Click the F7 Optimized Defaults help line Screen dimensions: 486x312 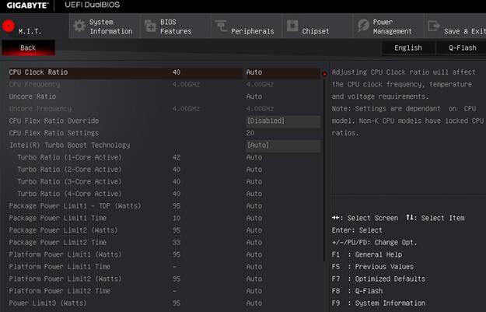379,279
